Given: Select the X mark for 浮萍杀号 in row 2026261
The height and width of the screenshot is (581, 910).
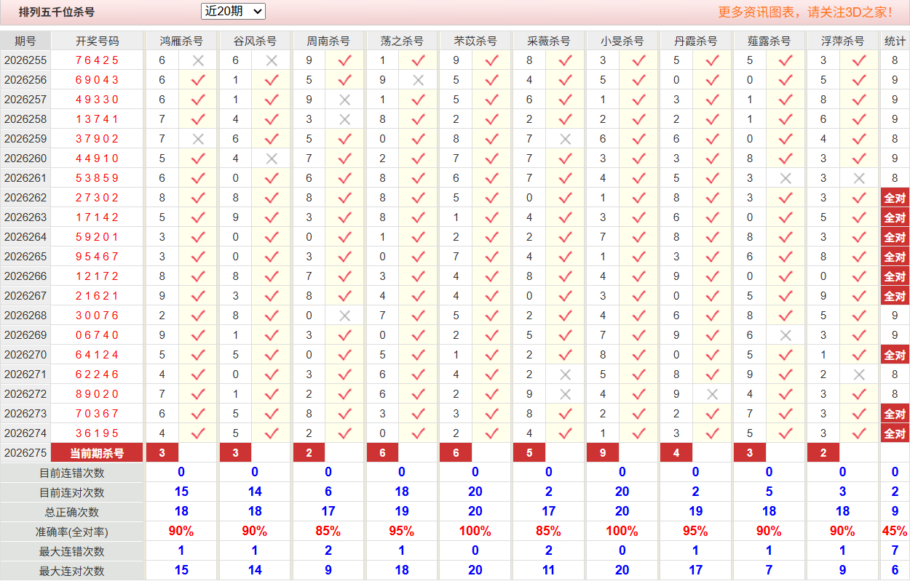Looking at the screenshot, I should [x=859, y=178].
